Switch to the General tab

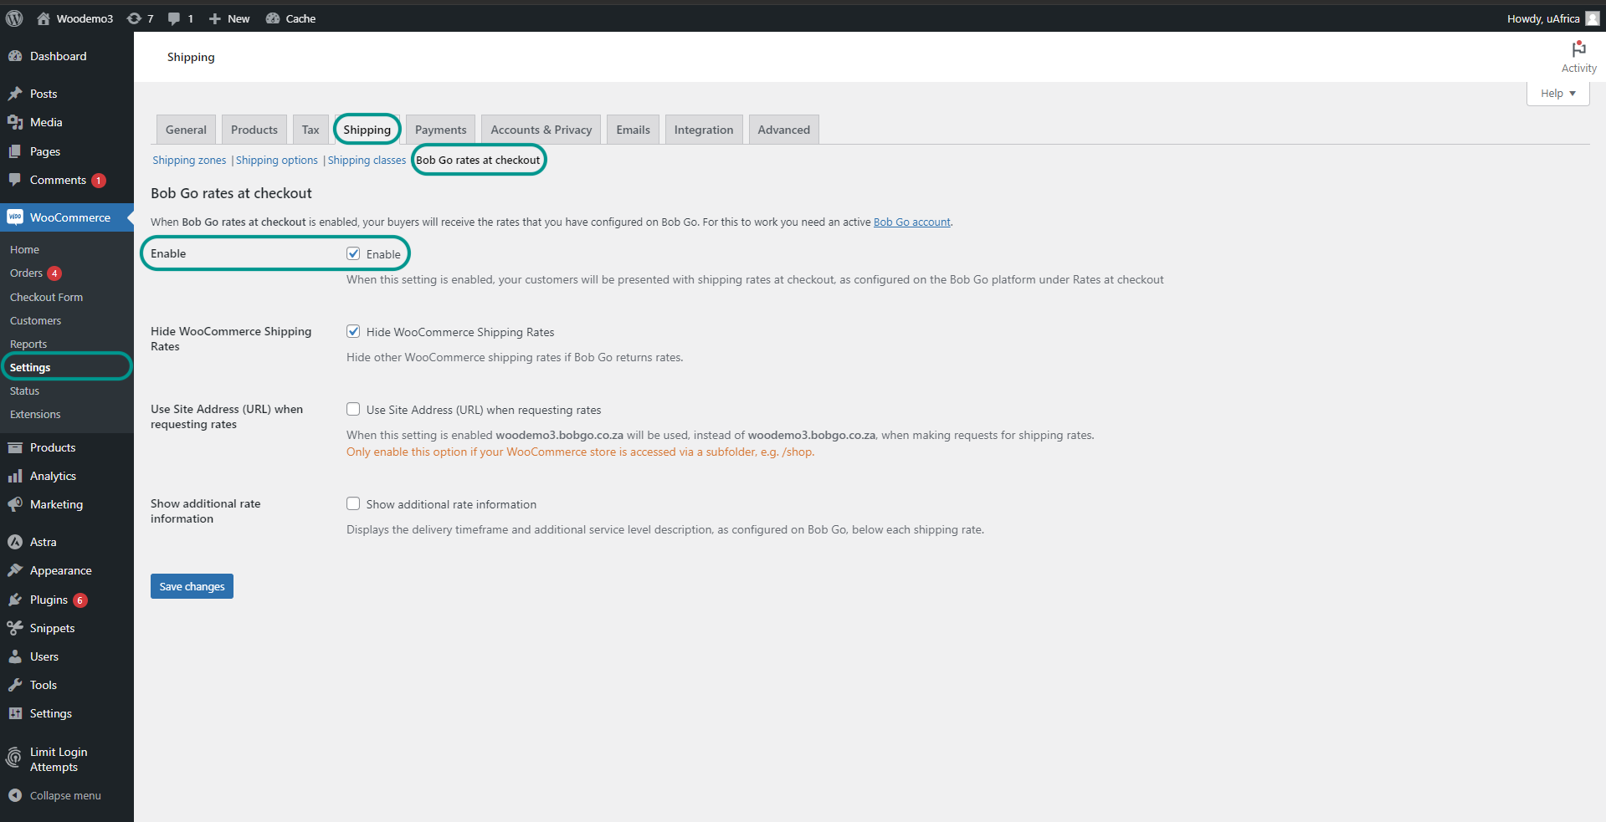point(186,130)
